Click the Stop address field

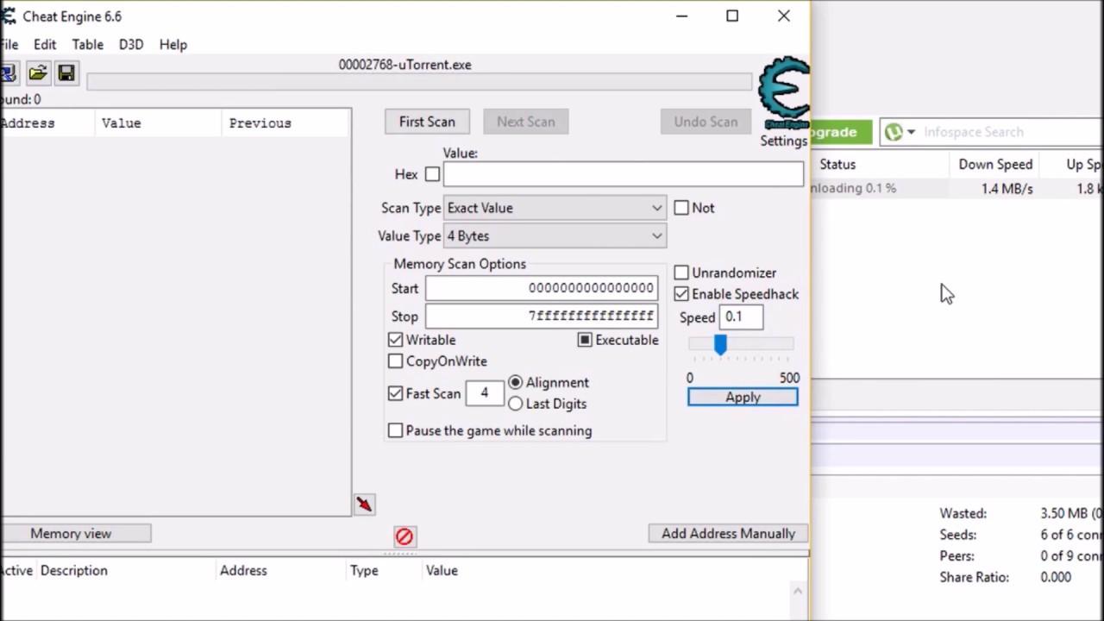tap(541, 317)
